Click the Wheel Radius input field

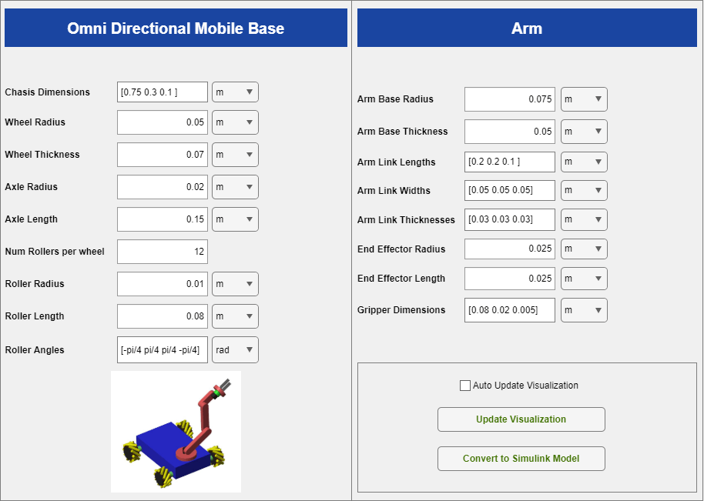163,122
